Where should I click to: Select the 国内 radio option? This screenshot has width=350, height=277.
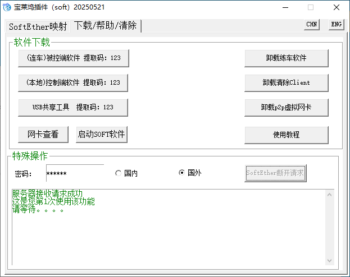point(118,173)
